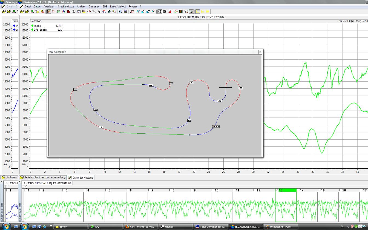
Task: Switch to Unbenannt - Paint in taskbar
Action: point(281,226)
